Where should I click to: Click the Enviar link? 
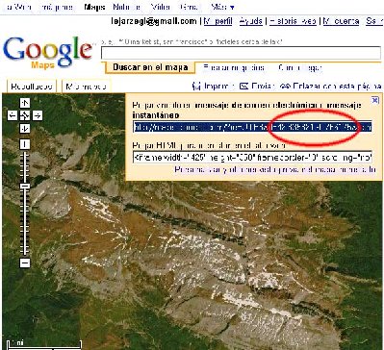pos(263,87)
